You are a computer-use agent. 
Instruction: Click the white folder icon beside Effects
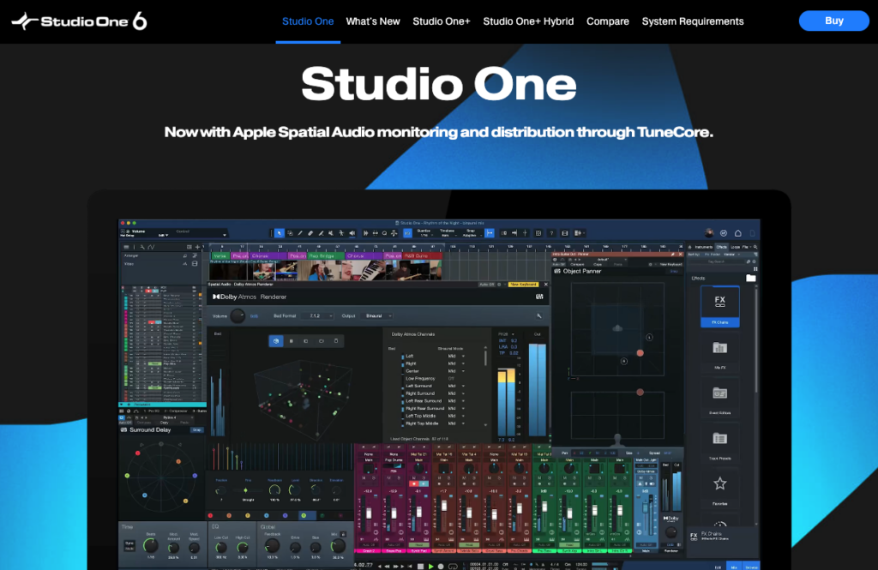tap(751, 279)
